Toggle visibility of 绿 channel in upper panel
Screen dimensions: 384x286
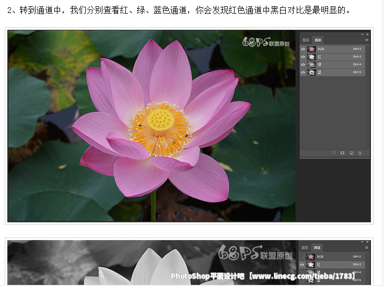(x=303, y=65)
